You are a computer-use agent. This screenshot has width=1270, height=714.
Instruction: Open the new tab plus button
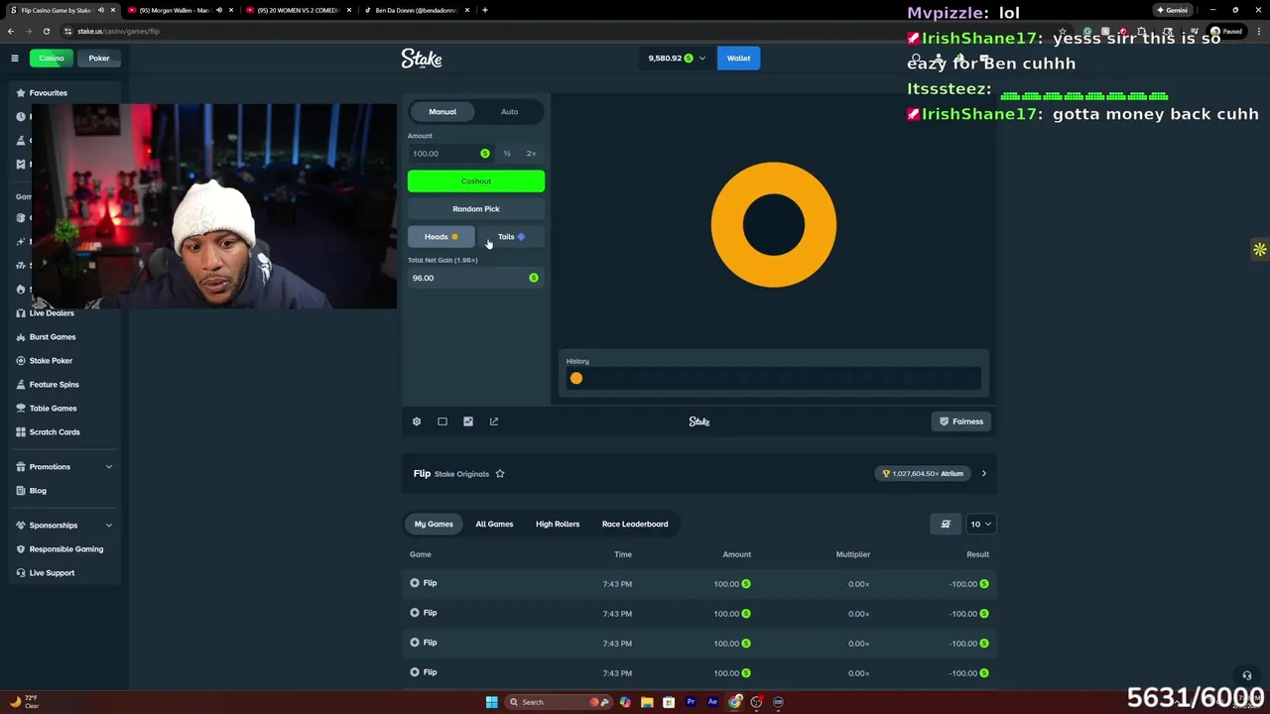(484, 10)
